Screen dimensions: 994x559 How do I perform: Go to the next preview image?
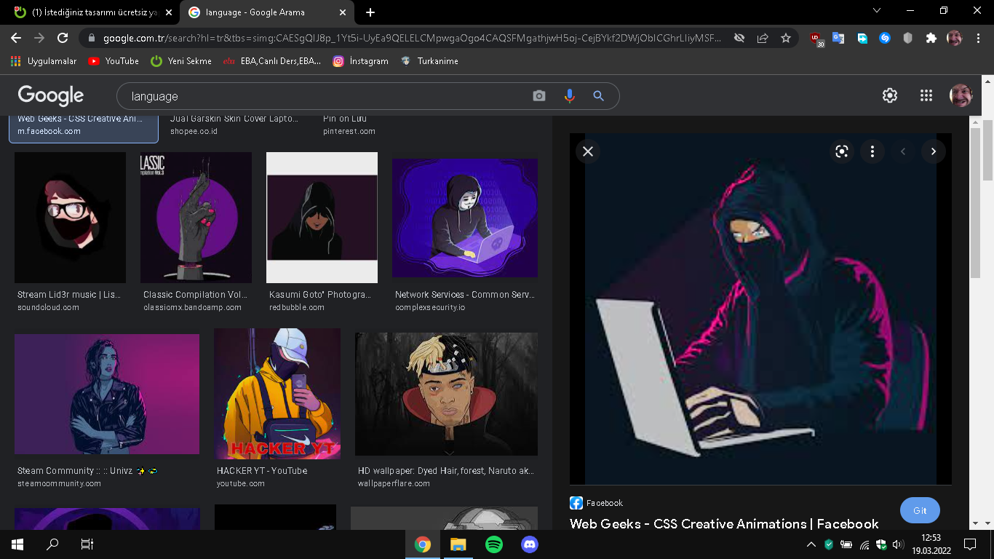[x=934, y=151]
